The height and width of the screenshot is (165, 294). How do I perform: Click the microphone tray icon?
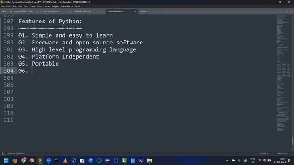(239, 160)
